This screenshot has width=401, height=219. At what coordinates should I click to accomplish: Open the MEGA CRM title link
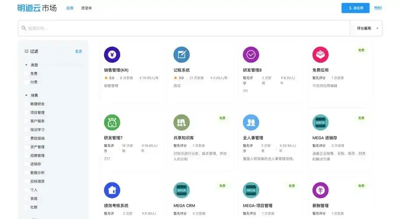(184, 206)
